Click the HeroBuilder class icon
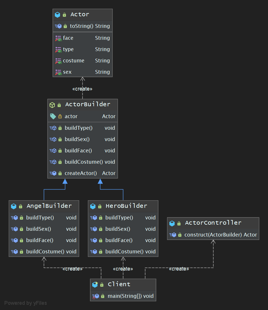The image size is (268, 310). [93, 206]
